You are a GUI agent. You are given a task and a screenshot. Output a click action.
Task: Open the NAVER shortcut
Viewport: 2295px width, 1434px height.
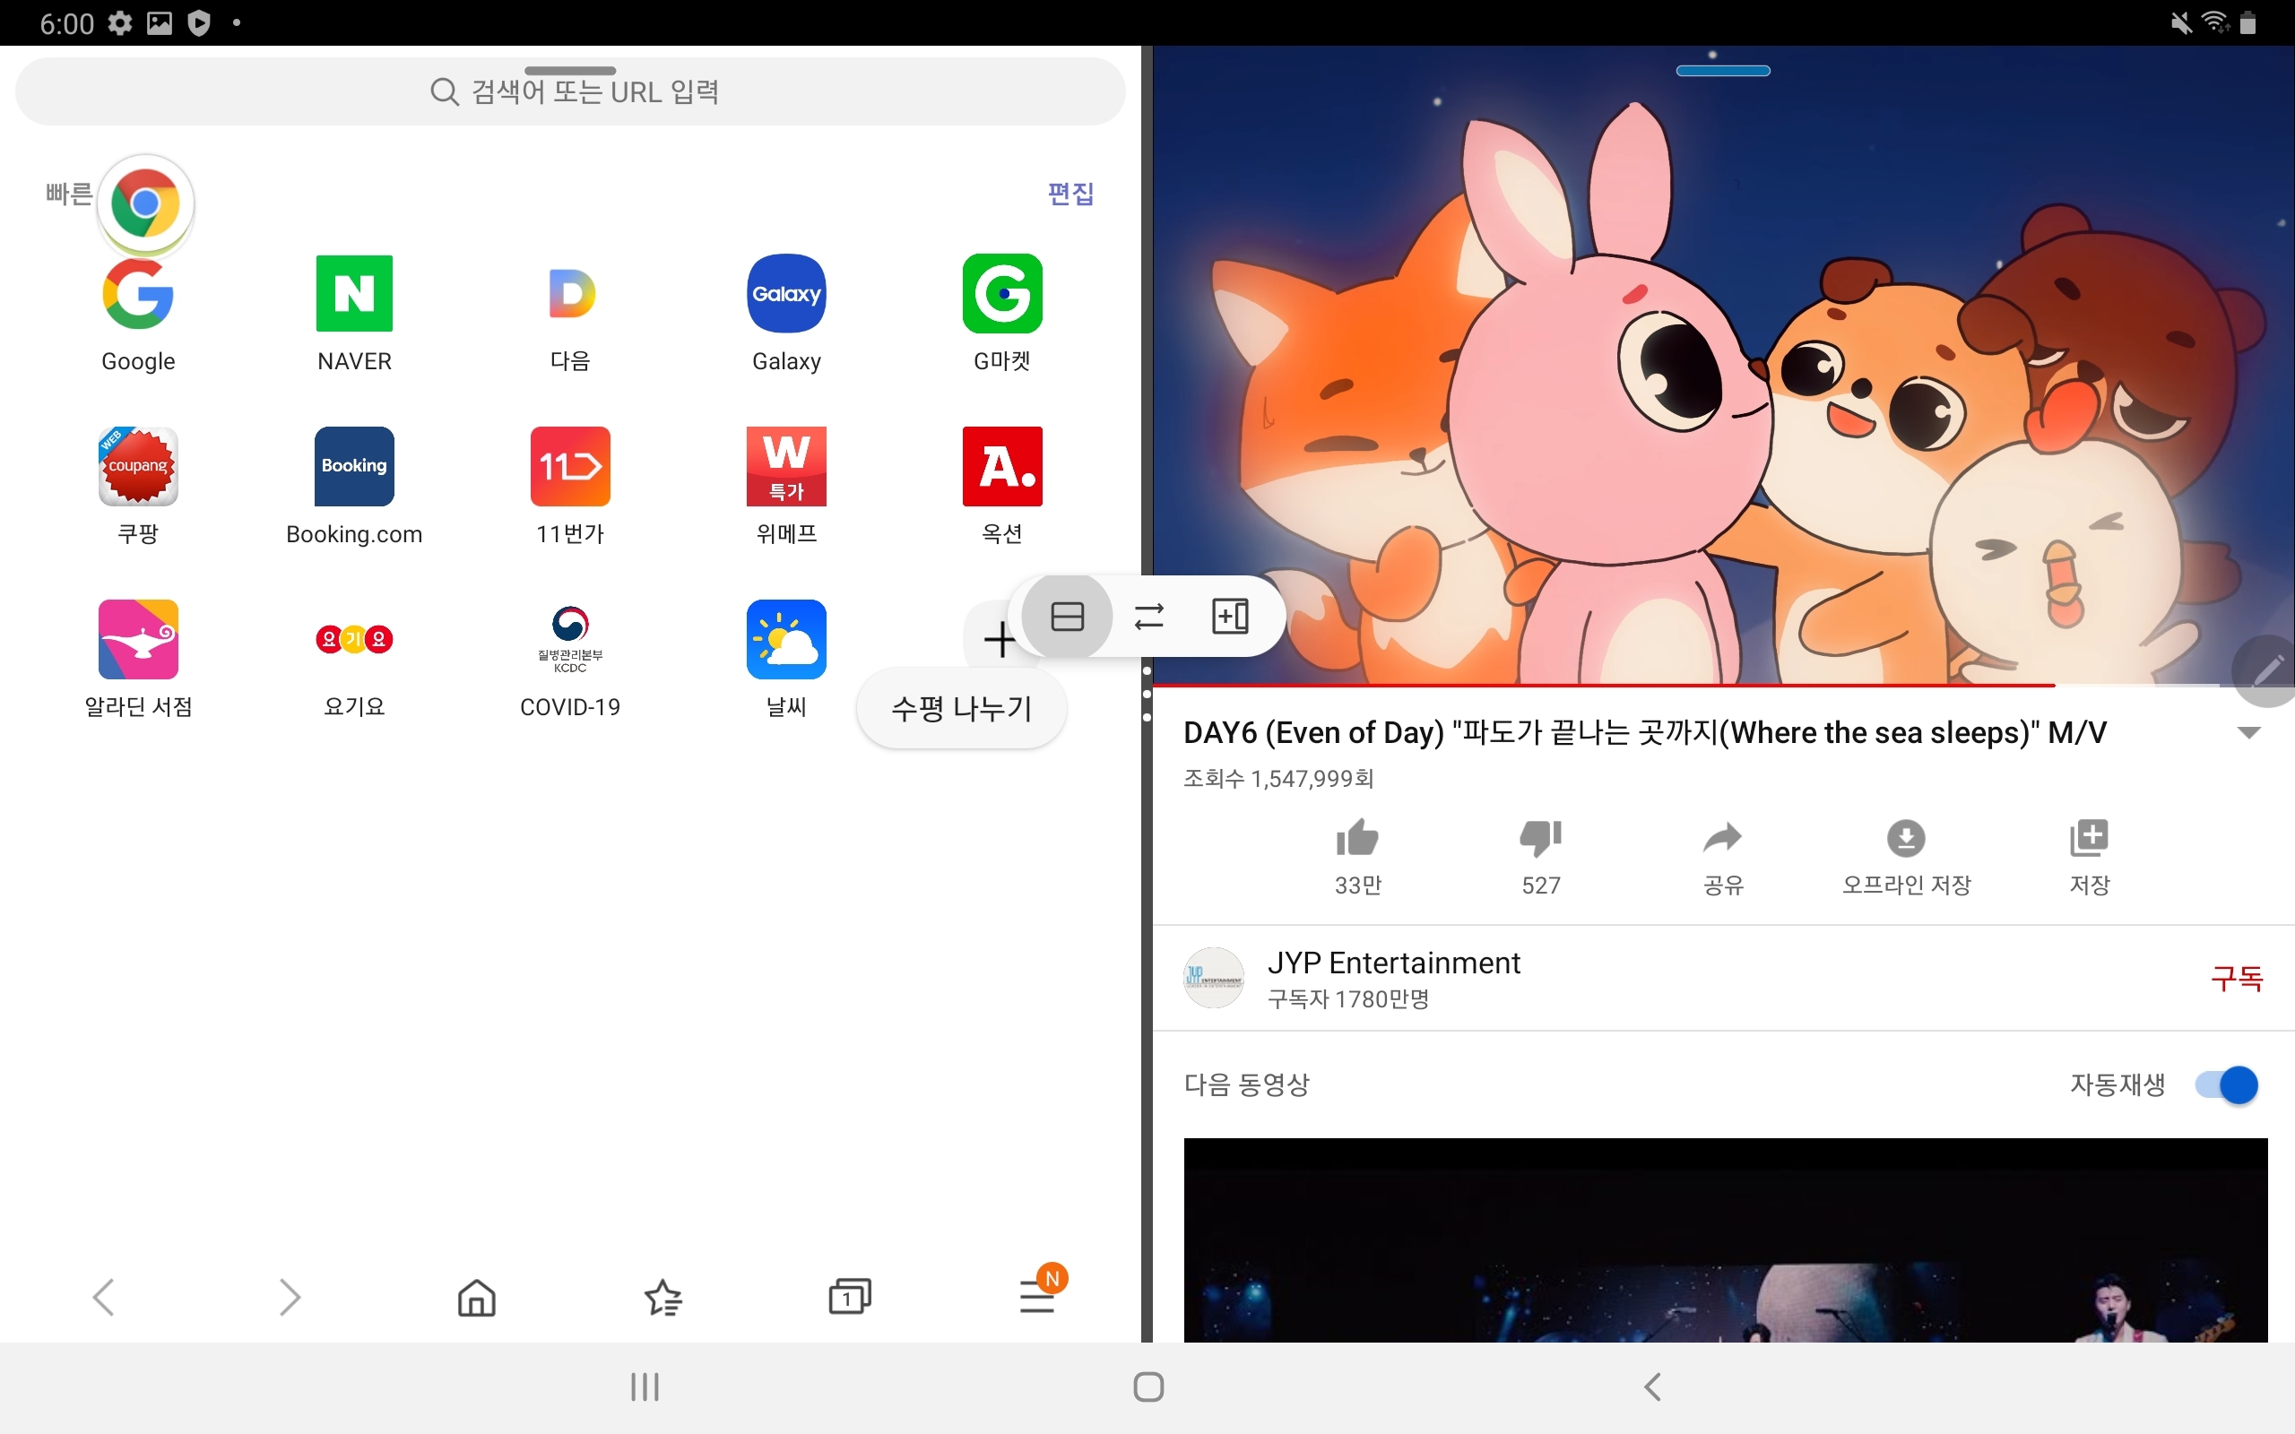pyautogui.click(x=354, y=313)
